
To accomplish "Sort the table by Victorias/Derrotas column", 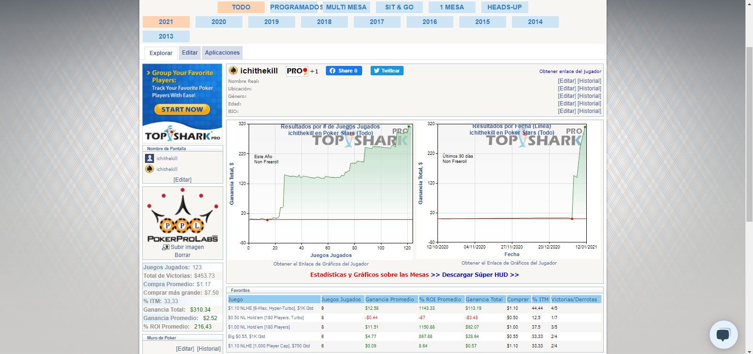I will point(576,299).
